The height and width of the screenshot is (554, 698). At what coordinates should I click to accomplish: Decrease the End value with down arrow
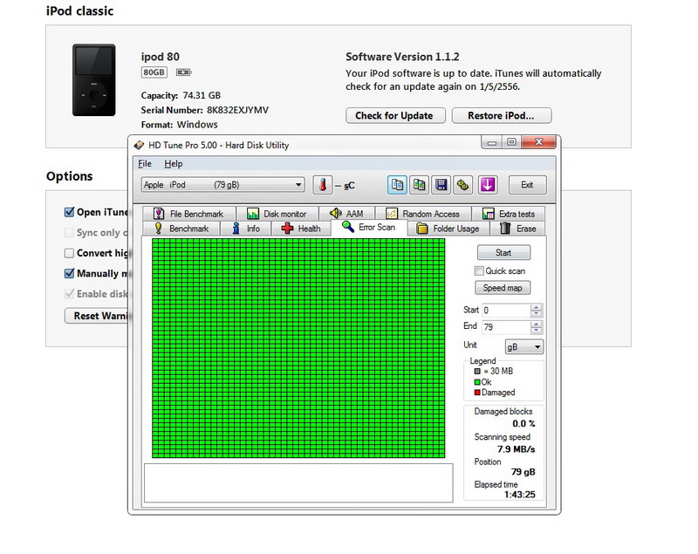click(x=537, y=330)
